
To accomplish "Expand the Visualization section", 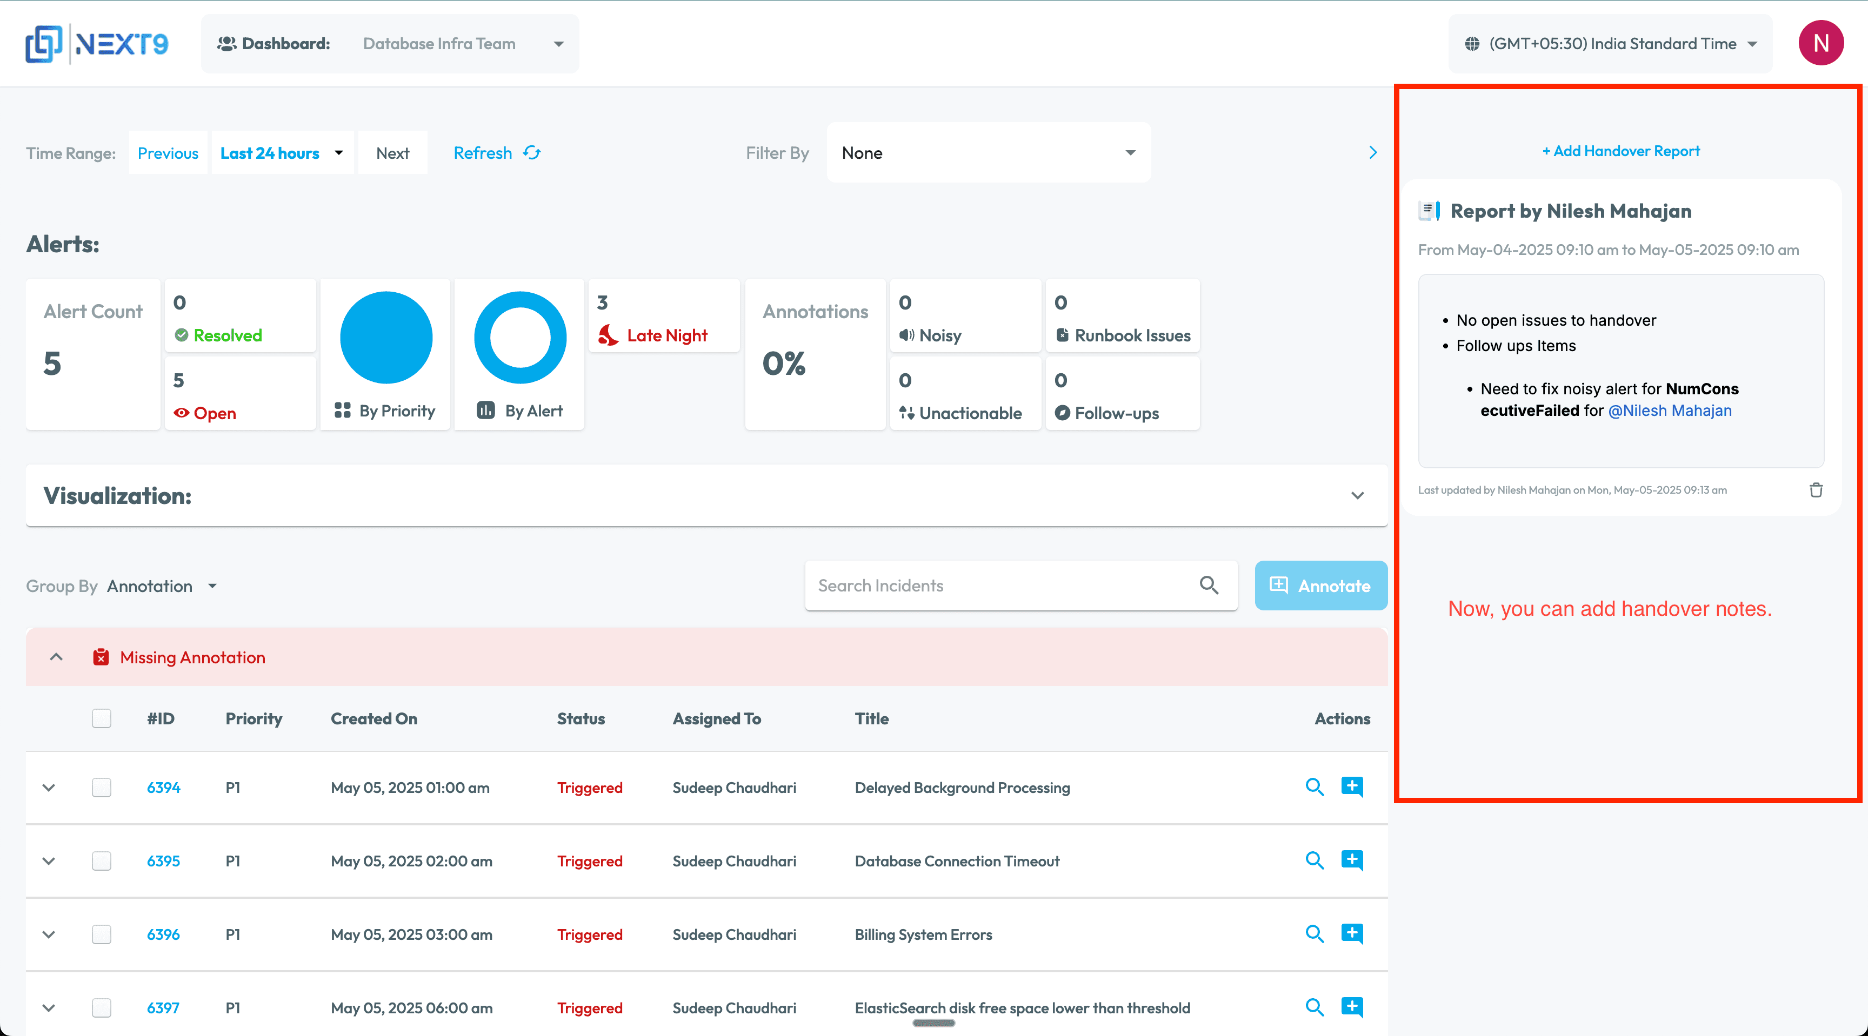I will [1357, 495].
